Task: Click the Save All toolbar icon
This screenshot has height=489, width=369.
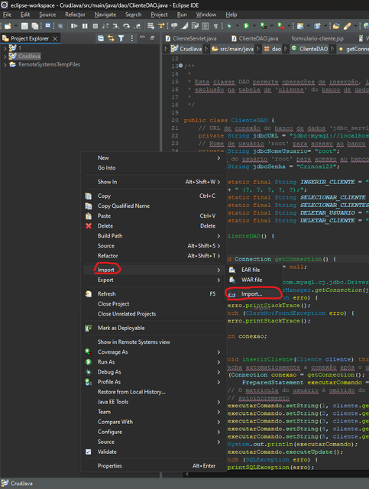Action: pos(35,26)
